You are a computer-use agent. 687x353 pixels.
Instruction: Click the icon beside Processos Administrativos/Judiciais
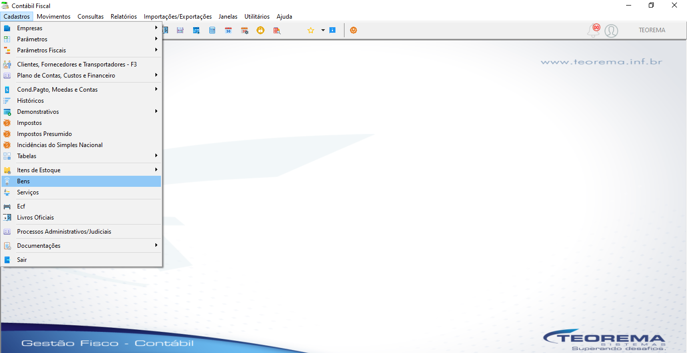[7, 232]
